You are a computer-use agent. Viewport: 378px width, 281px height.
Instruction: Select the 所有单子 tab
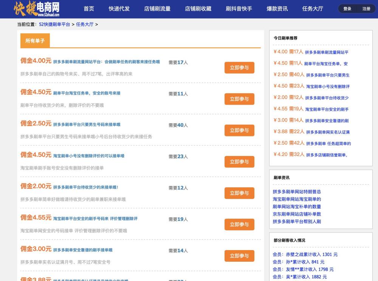tap(35, 41)
